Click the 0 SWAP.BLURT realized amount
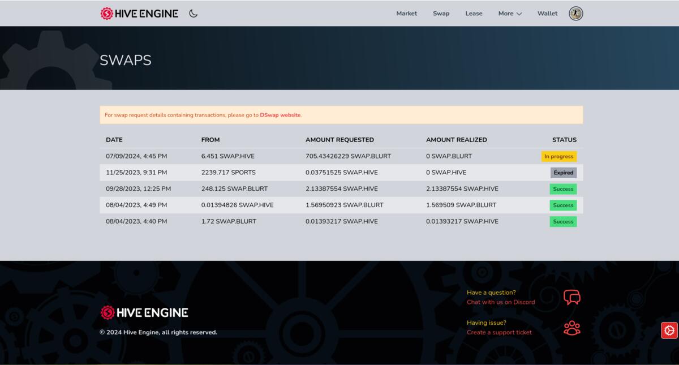 pyautogui.click(x=449, y=156)
